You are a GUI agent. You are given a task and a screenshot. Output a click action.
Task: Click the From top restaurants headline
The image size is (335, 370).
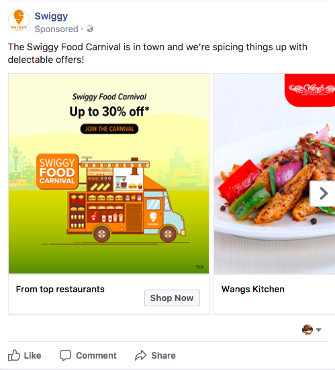coord(60,290)
